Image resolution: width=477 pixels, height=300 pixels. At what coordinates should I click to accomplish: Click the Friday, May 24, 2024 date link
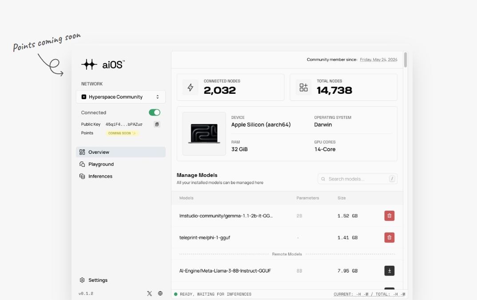[378, 60]
